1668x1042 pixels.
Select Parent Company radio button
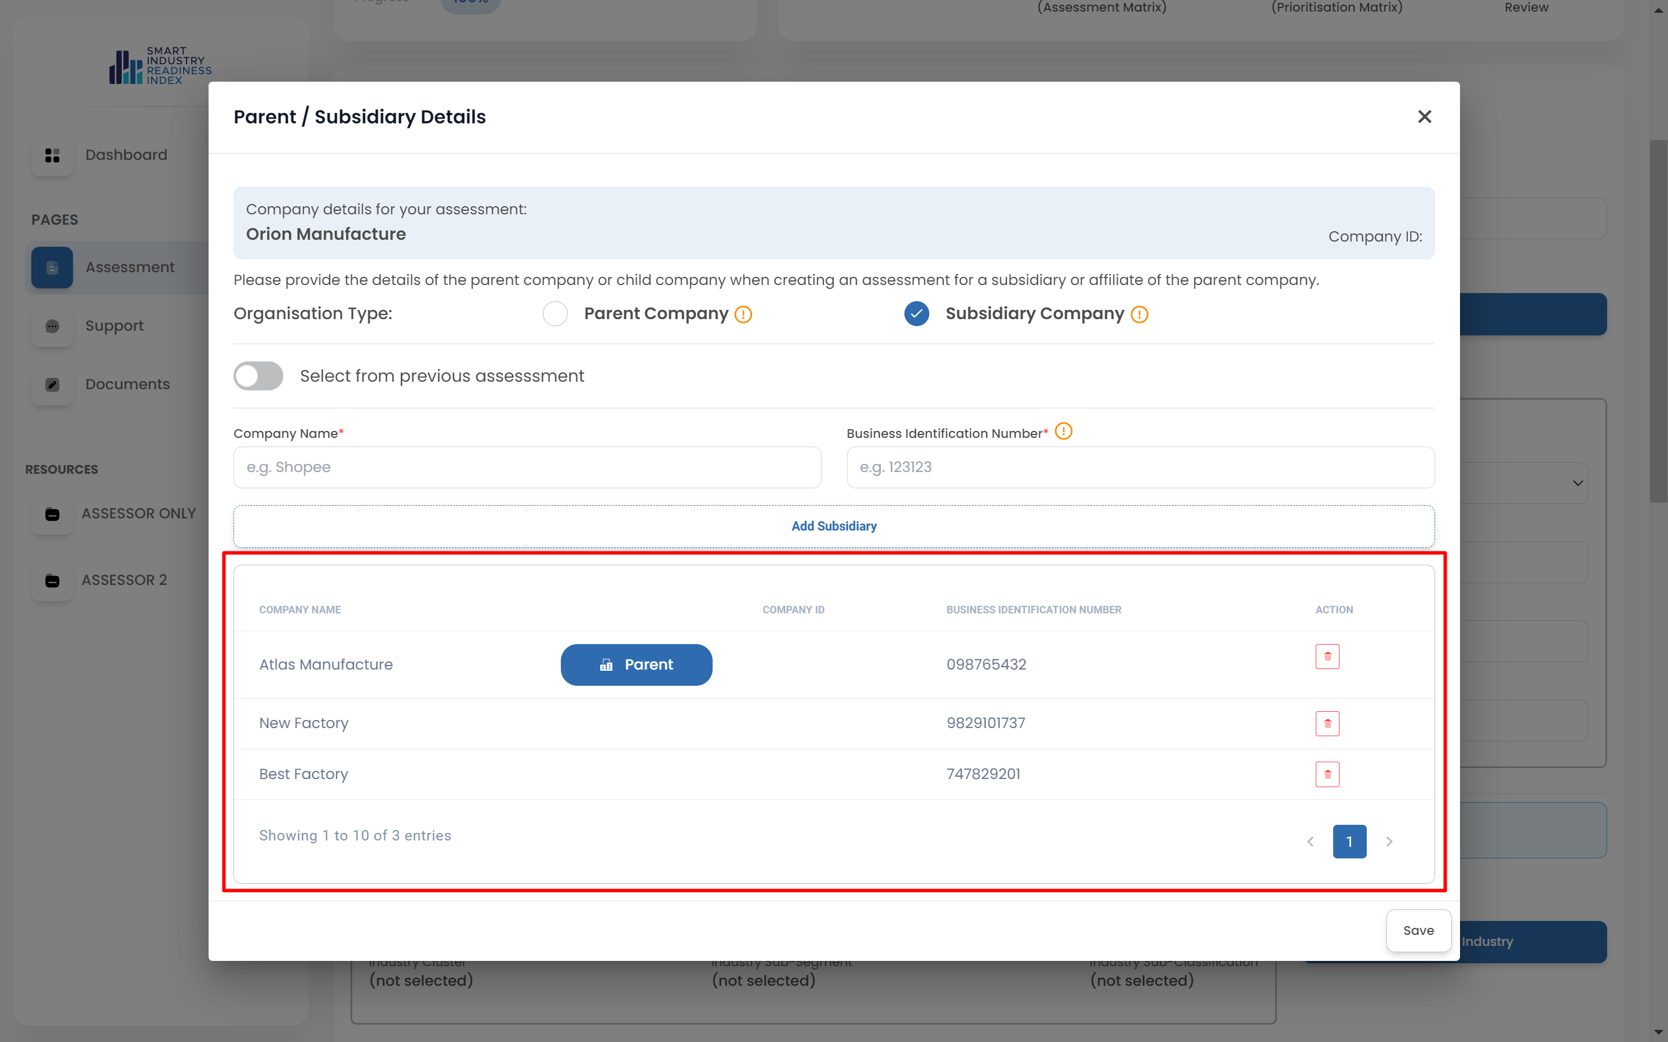[x=555, y=313]
